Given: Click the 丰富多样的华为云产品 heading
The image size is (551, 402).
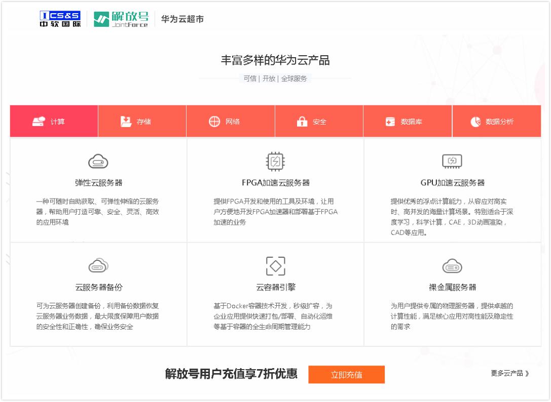Looking at the screenshot, I should 275,60.
